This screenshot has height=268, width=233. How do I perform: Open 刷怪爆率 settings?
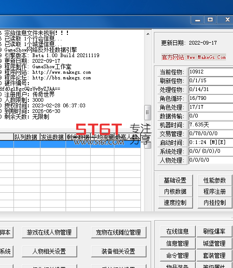coord(214,231)
